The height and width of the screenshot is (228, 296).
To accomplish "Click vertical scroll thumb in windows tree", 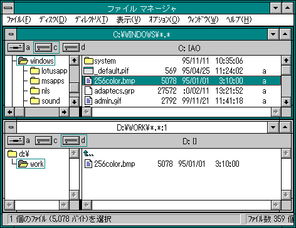I will 74,87.
